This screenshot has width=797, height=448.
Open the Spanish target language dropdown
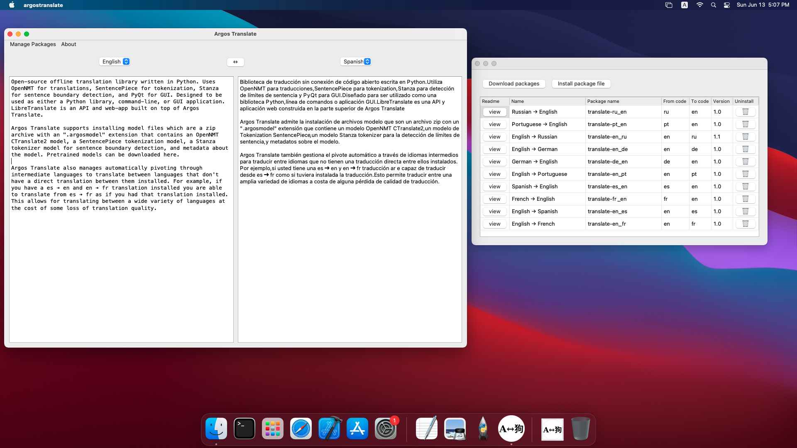(x=357, y=61)
